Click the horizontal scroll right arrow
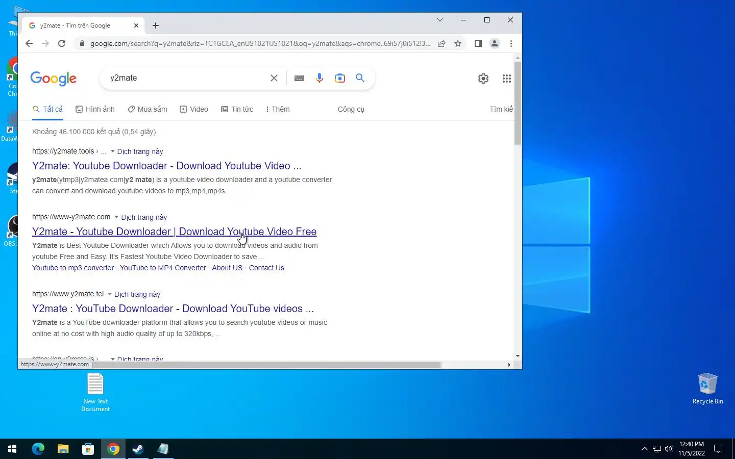Viewport: 735px width, 459px height. click(509, 365)
